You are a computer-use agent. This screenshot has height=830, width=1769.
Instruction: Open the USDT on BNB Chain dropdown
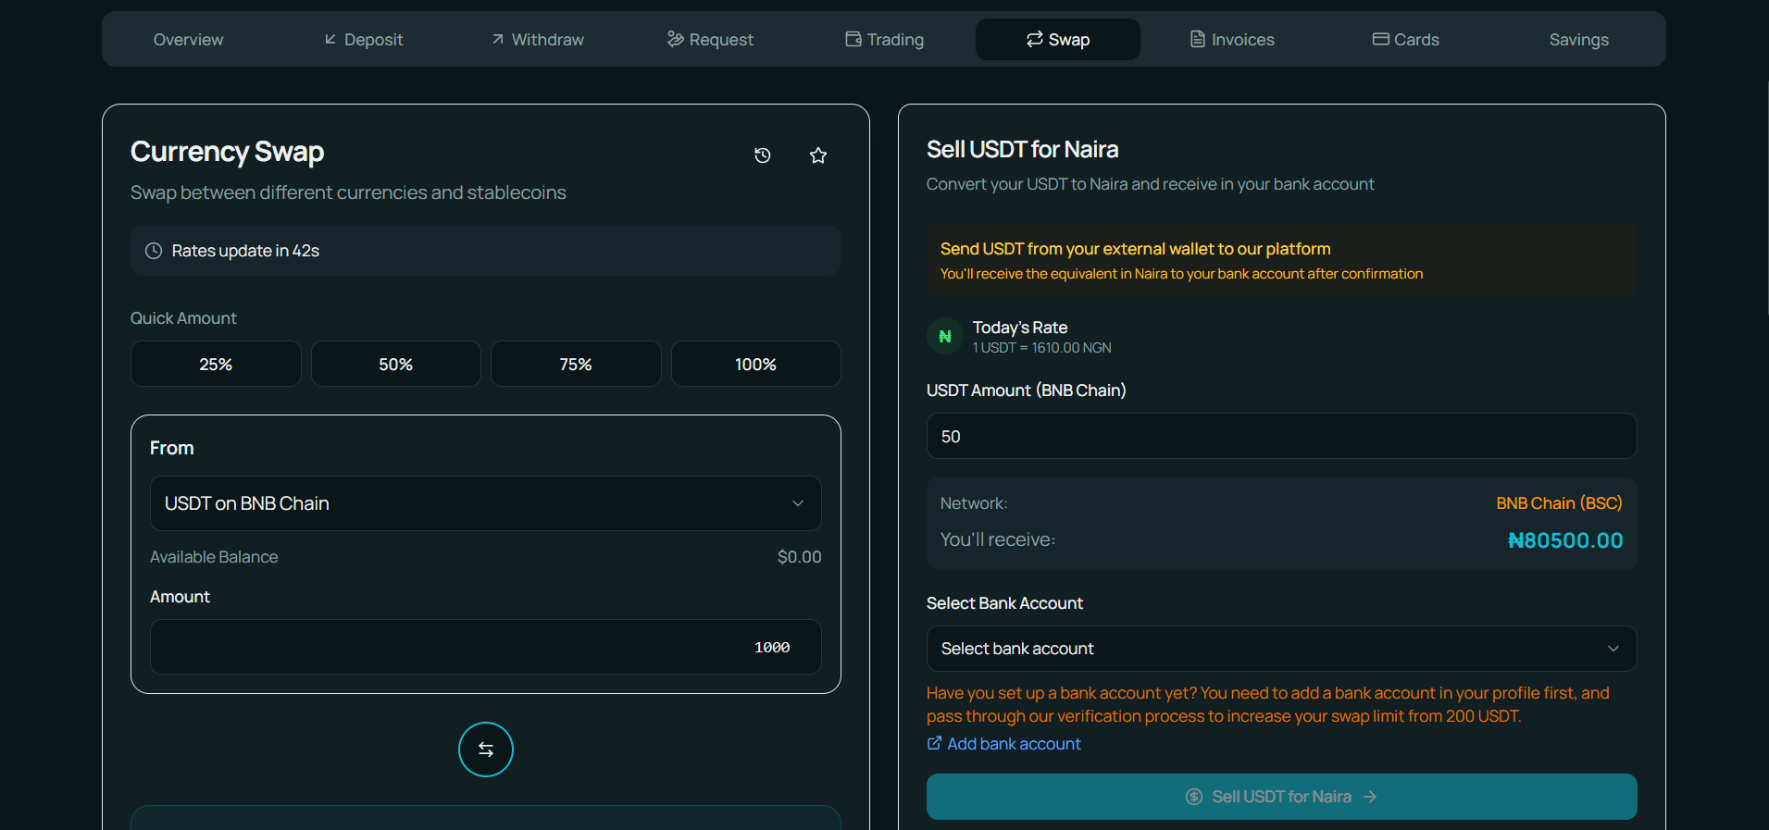point(486,503)
